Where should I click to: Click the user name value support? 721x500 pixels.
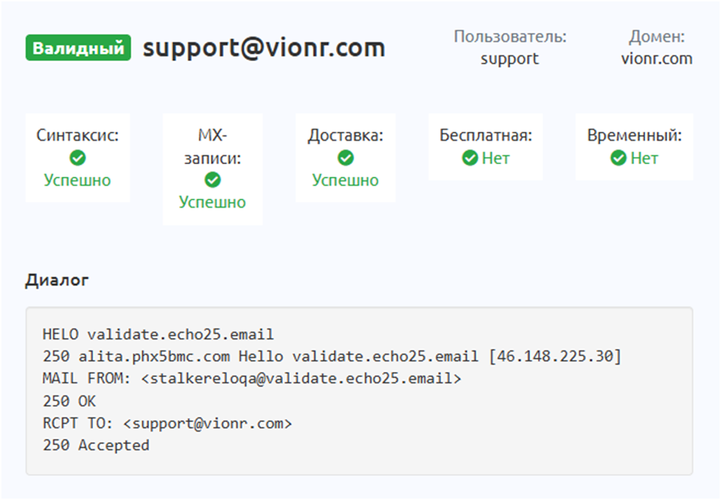[x=509, y=59]
